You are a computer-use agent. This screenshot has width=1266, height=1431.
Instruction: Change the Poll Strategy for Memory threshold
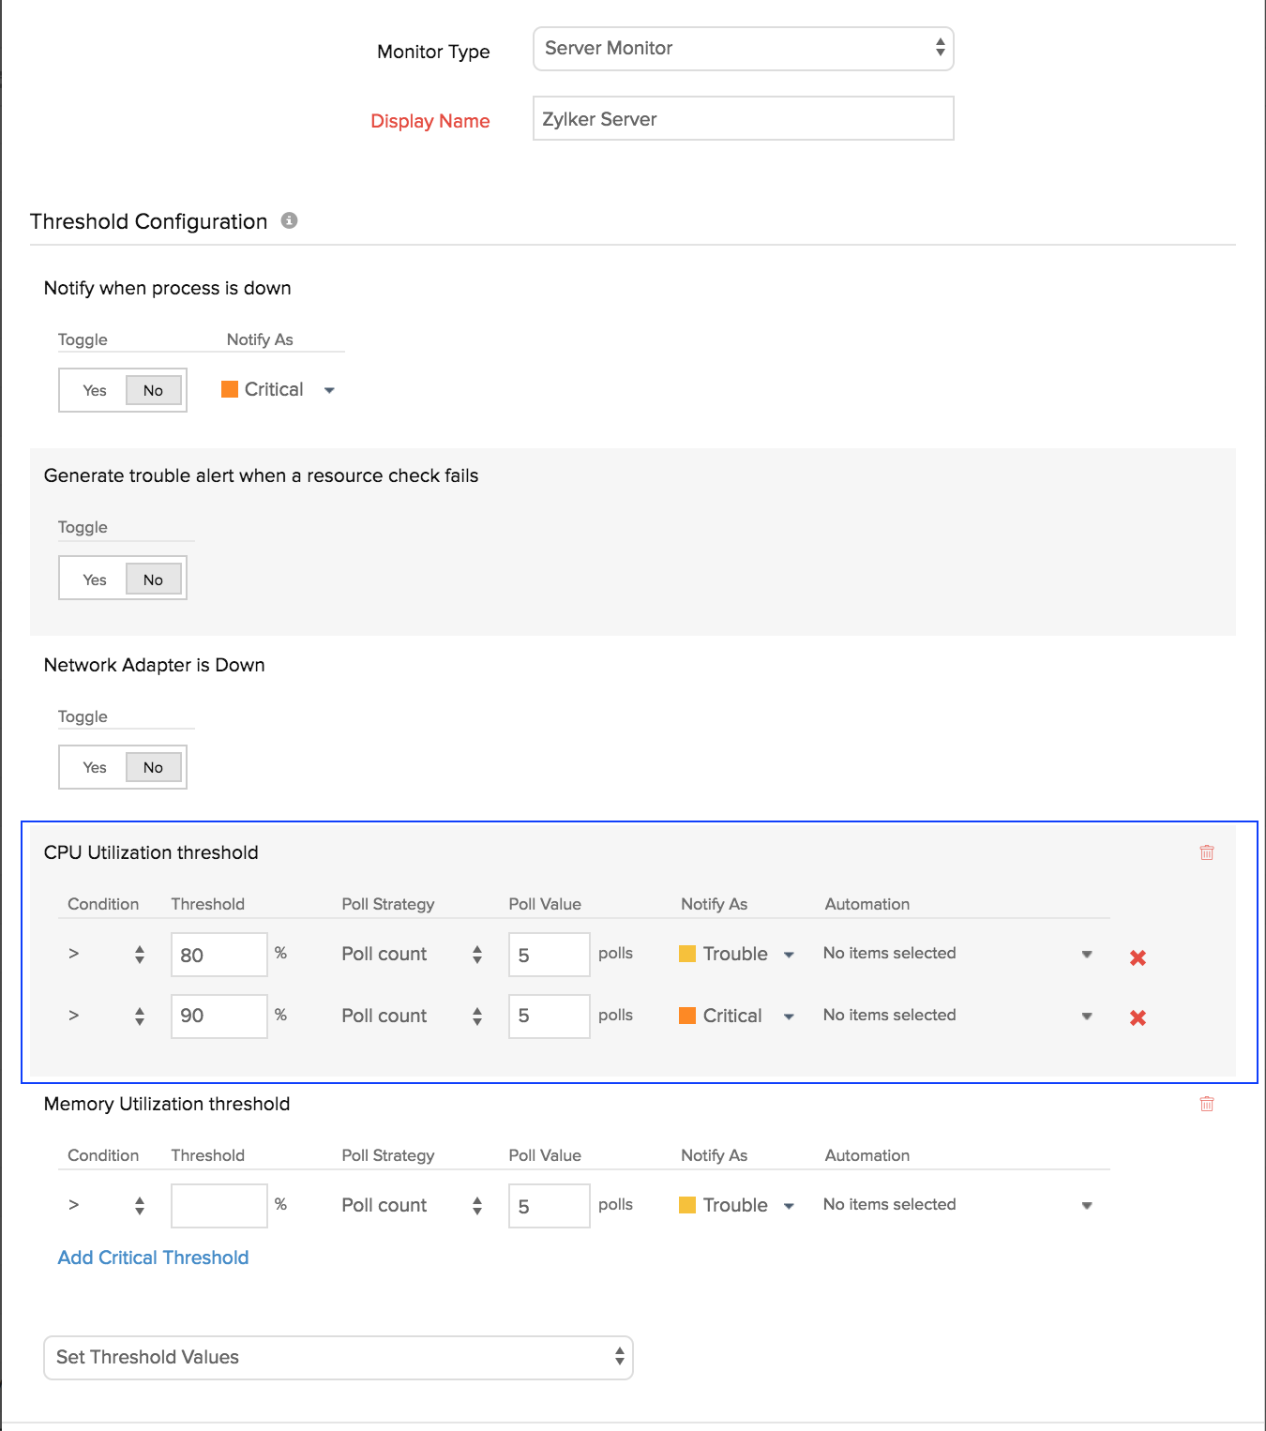click(412, 1205)
